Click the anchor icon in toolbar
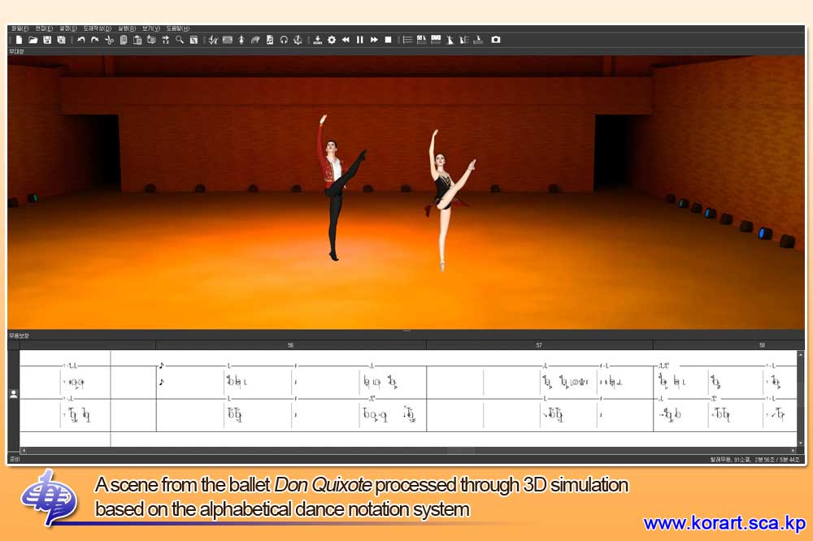The image size is (813, 541). [298, 40]
